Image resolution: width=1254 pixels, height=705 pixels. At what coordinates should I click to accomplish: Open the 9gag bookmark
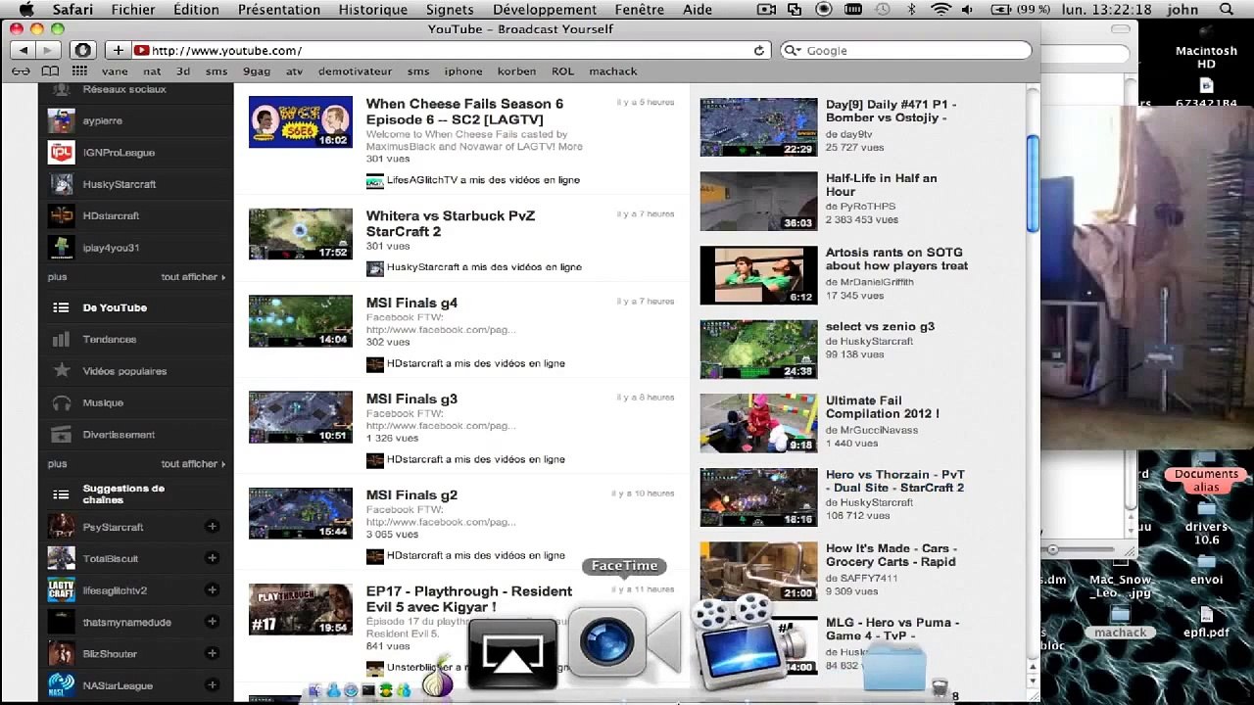(x=257, y=71)
